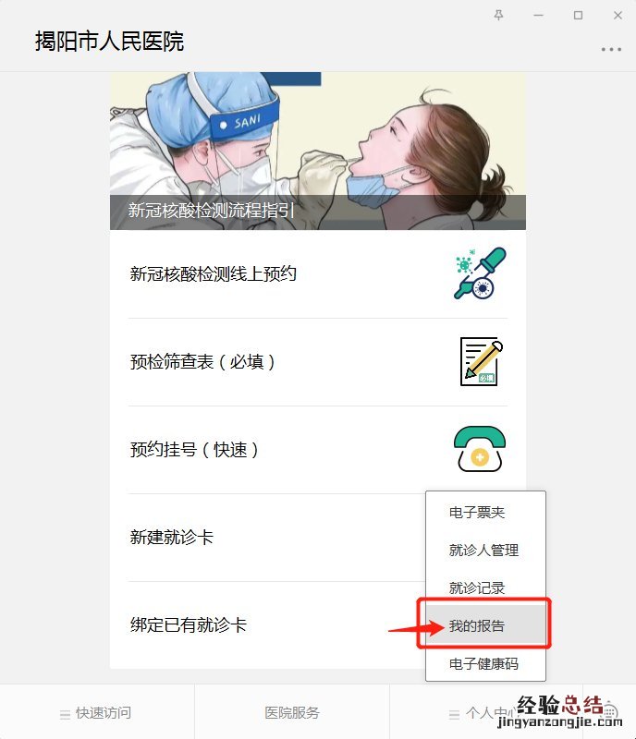Image resolution: width=636 pixels, height=739 pixels.
Task: Open the nucleic acid test dropper icon
Action: pos(480,273)
